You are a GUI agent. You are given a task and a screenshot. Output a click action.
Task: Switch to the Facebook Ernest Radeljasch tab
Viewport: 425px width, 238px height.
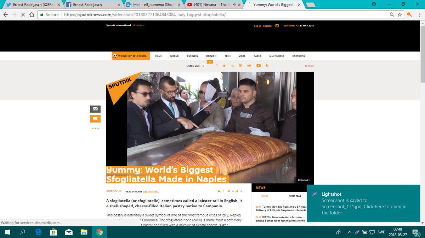(x=93, y=5)
